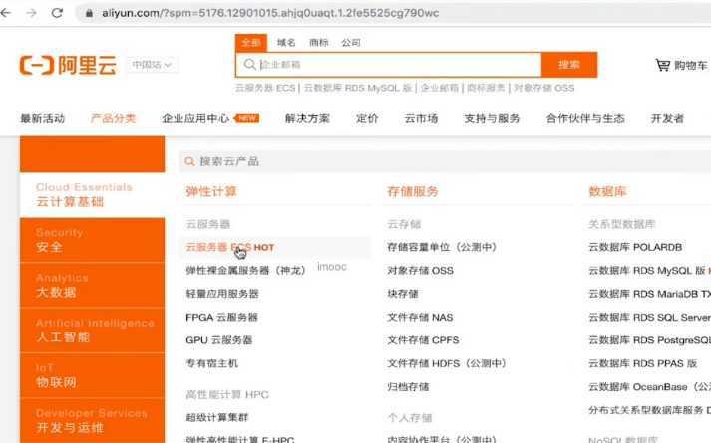The height and width of the screenshot is (443, 711).
Task: Open 文件存储 NAS link
Action: click(x=420, y=318)
